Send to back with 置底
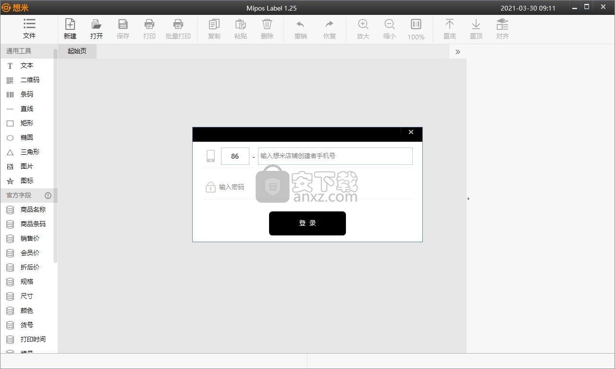The image size is (615, 369). [450, 29]
